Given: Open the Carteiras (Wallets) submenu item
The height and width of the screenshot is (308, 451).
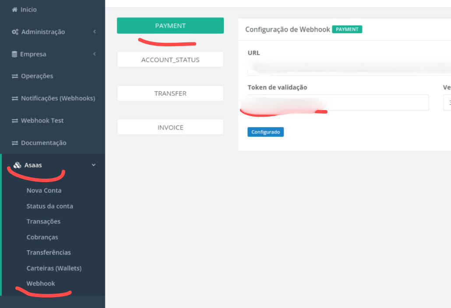Looking at the screenshot, I should pyautogui.click(x=54, y=268).
